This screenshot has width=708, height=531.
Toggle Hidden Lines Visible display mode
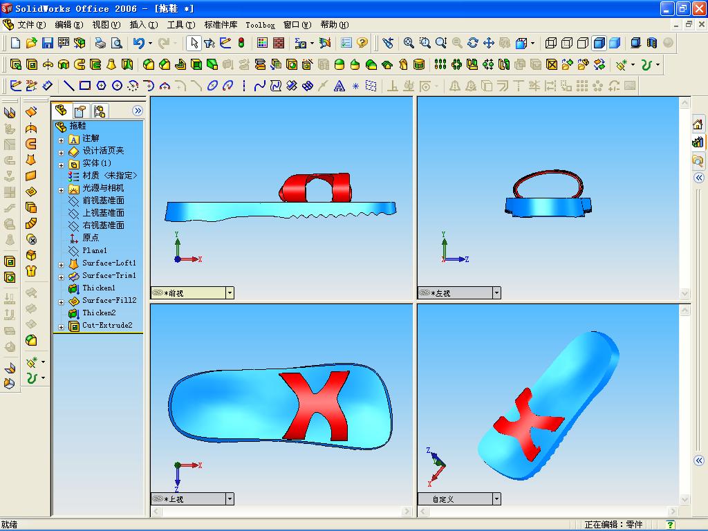567,43
